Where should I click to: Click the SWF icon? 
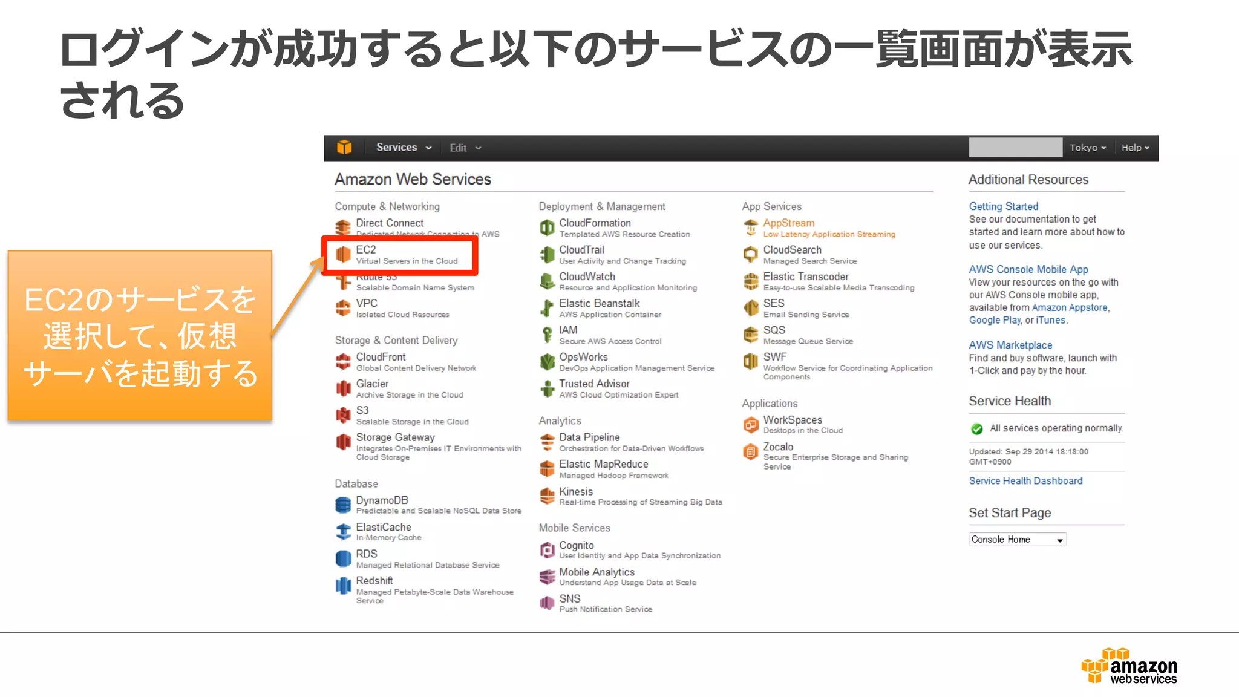point(750,361)
